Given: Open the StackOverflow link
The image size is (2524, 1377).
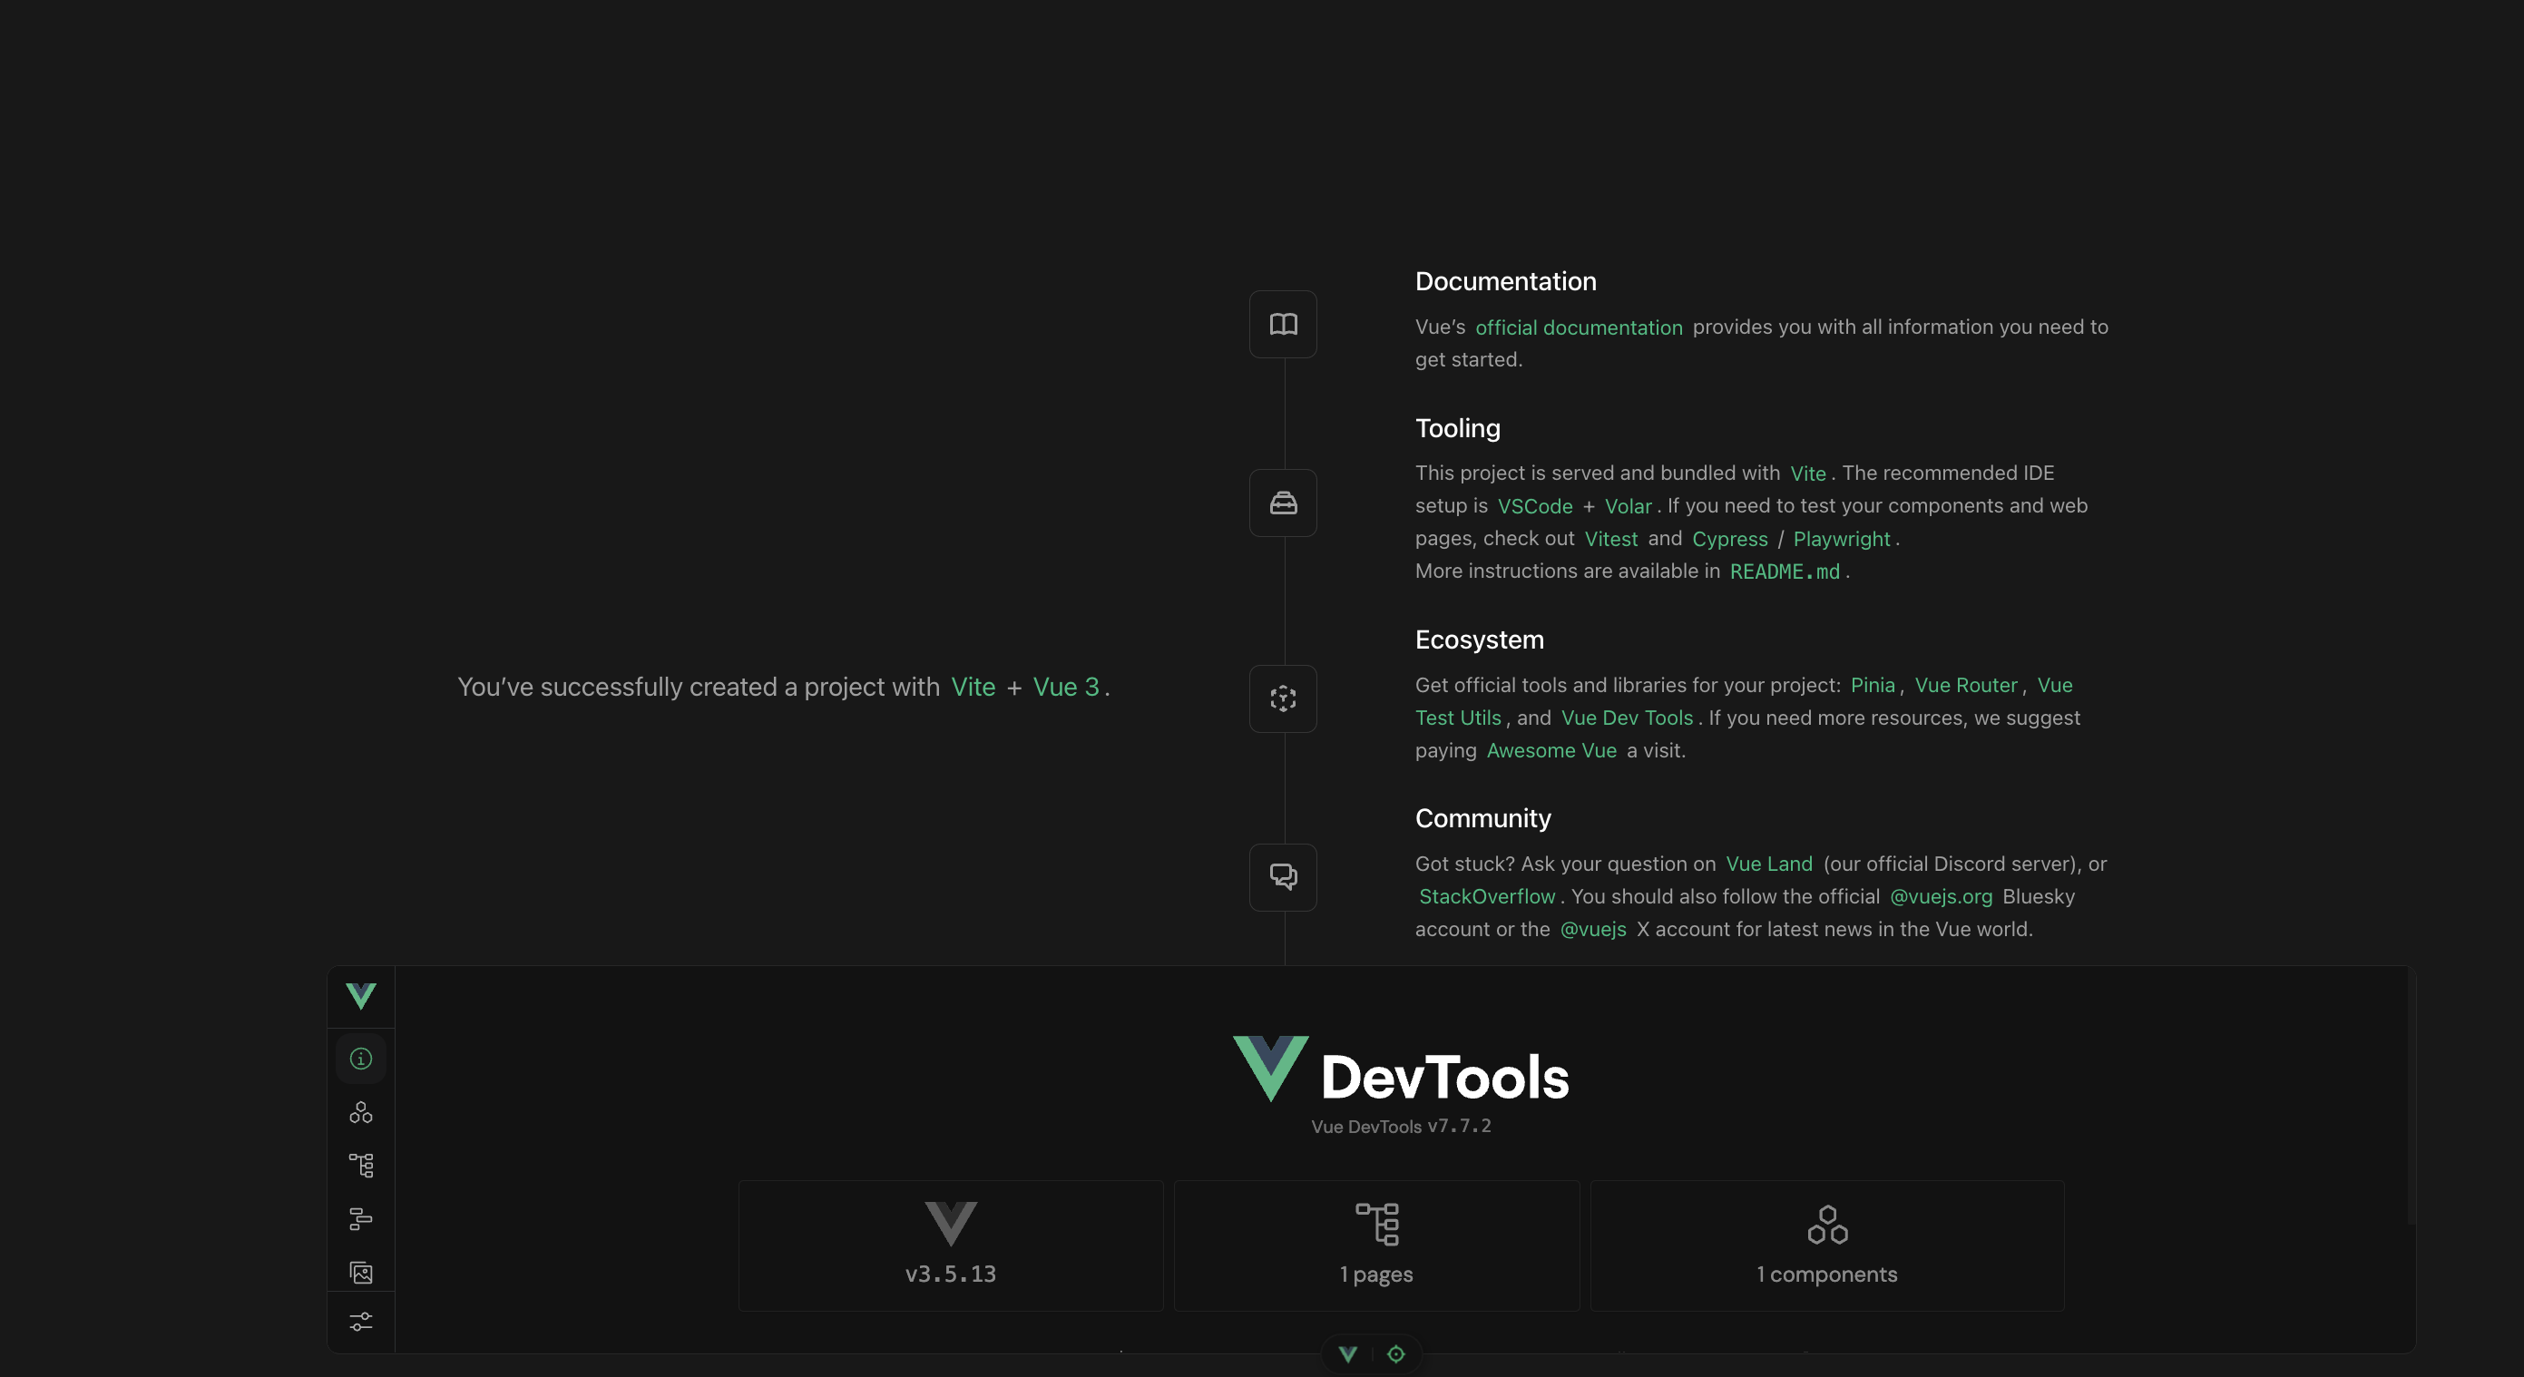Looking at the screenshot, I should [1486, 897].
